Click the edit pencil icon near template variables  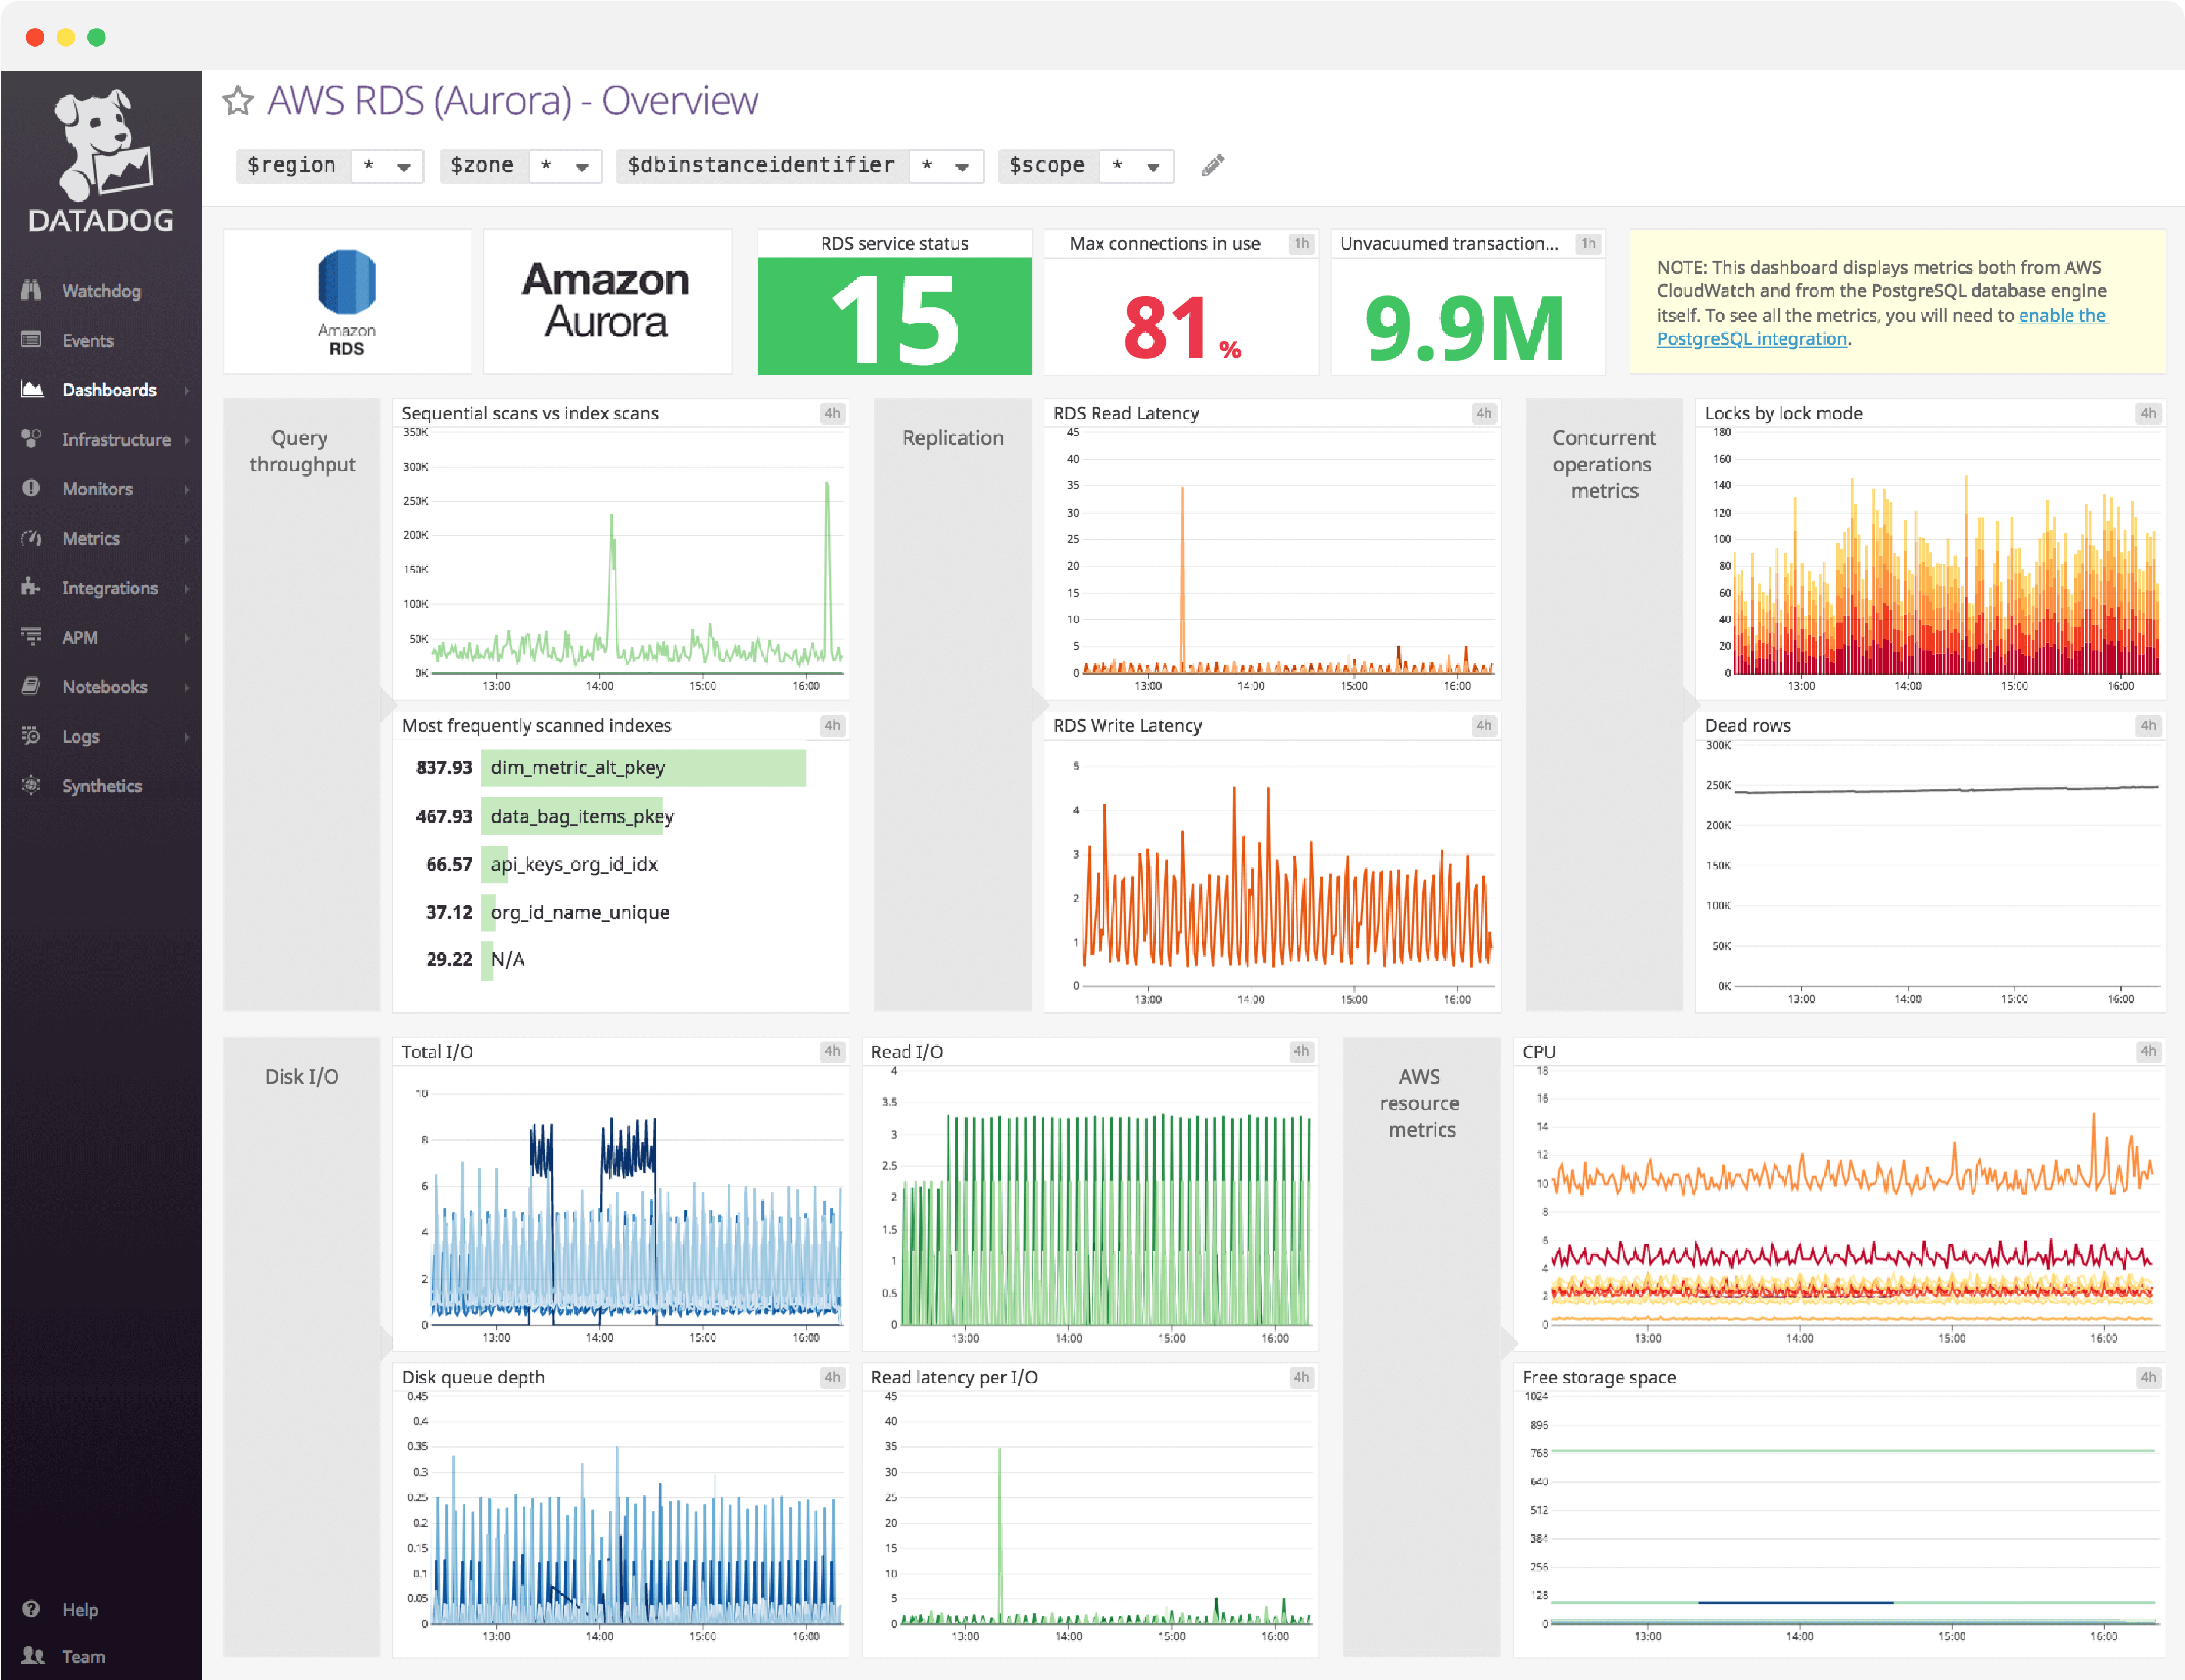click(x=1214, y=165)
